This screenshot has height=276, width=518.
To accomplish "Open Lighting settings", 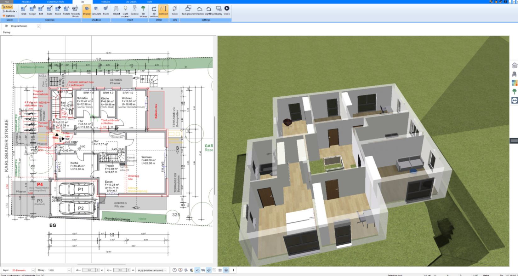I will pos(209,10).
